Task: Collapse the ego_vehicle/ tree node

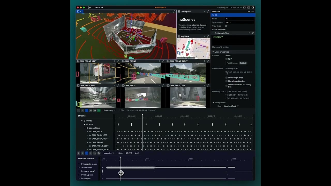Action: [85, 128]
